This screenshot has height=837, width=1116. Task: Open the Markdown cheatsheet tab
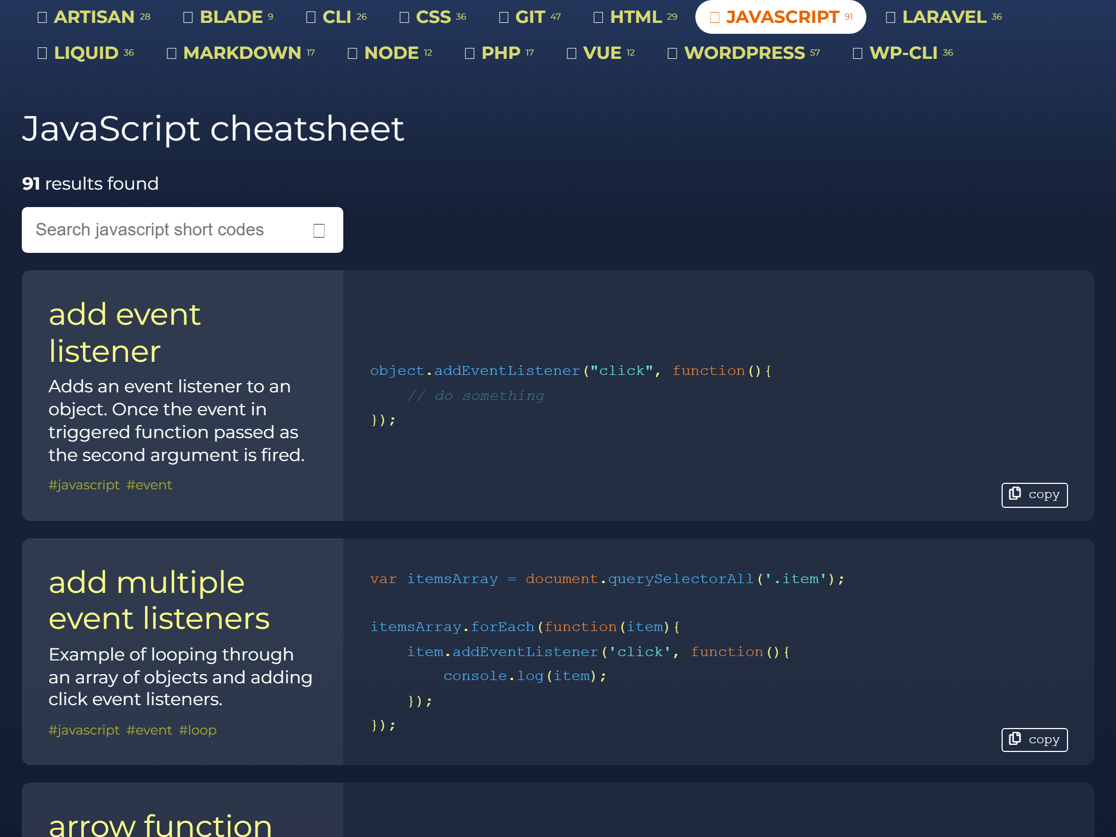click(x=241, y=53)
